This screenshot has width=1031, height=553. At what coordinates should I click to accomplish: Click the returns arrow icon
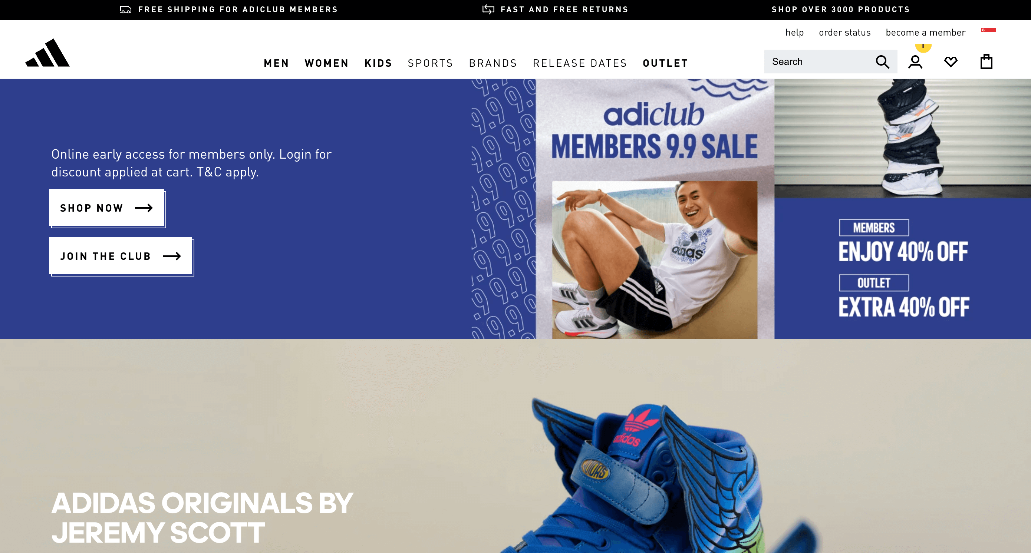click(x=488, y=9)
